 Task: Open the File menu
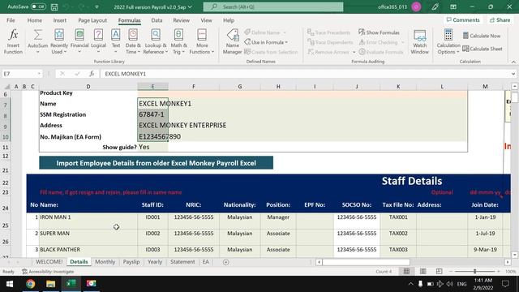tap(11, 20)
